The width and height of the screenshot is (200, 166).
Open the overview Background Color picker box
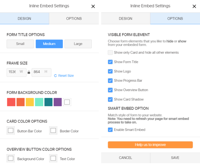tap(11, 159)
